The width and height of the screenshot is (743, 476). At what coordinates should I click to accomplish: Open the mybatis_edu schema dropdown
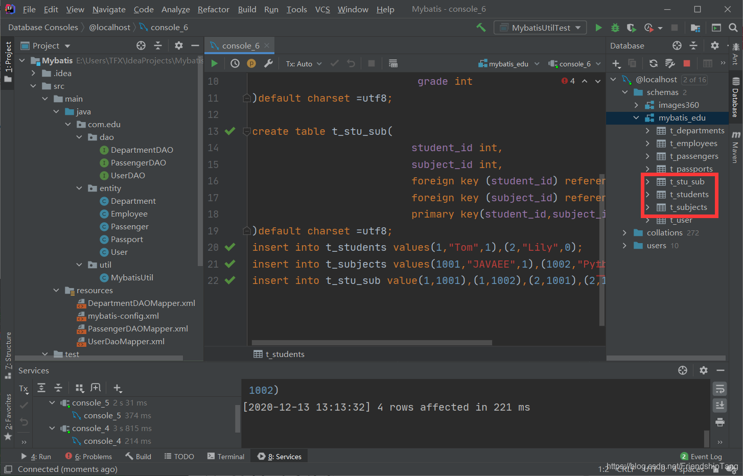[509, 64]
